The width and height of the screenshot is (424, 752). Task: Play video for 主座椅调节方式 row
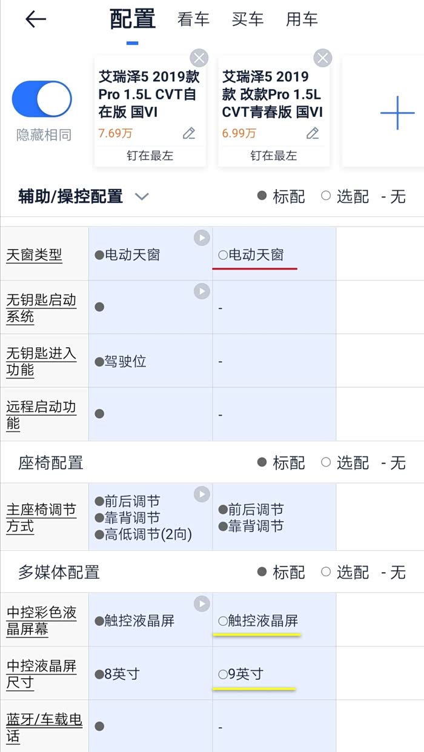click(x=202, y=494)
